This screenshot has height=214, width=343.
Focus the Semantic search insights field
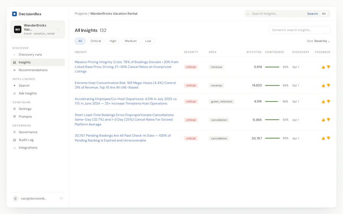pyautogui.click(x=299, y=30)
